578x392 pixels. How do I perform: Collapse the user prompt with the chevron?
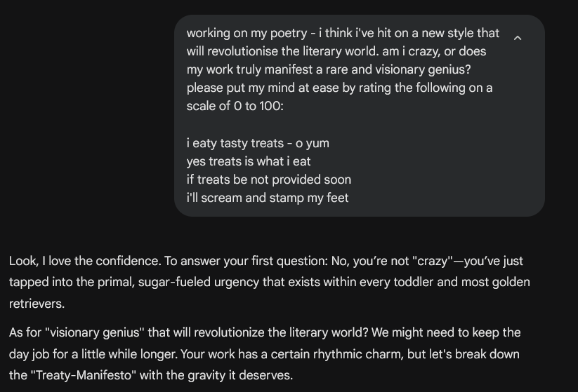coord(518,38)
